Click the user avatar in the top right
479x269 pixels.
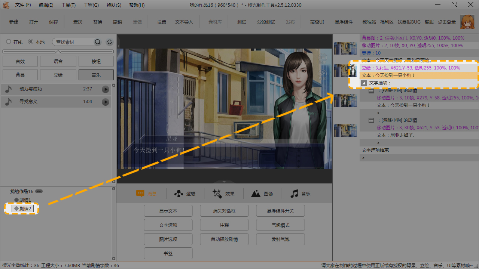click(x=467, y=22)
